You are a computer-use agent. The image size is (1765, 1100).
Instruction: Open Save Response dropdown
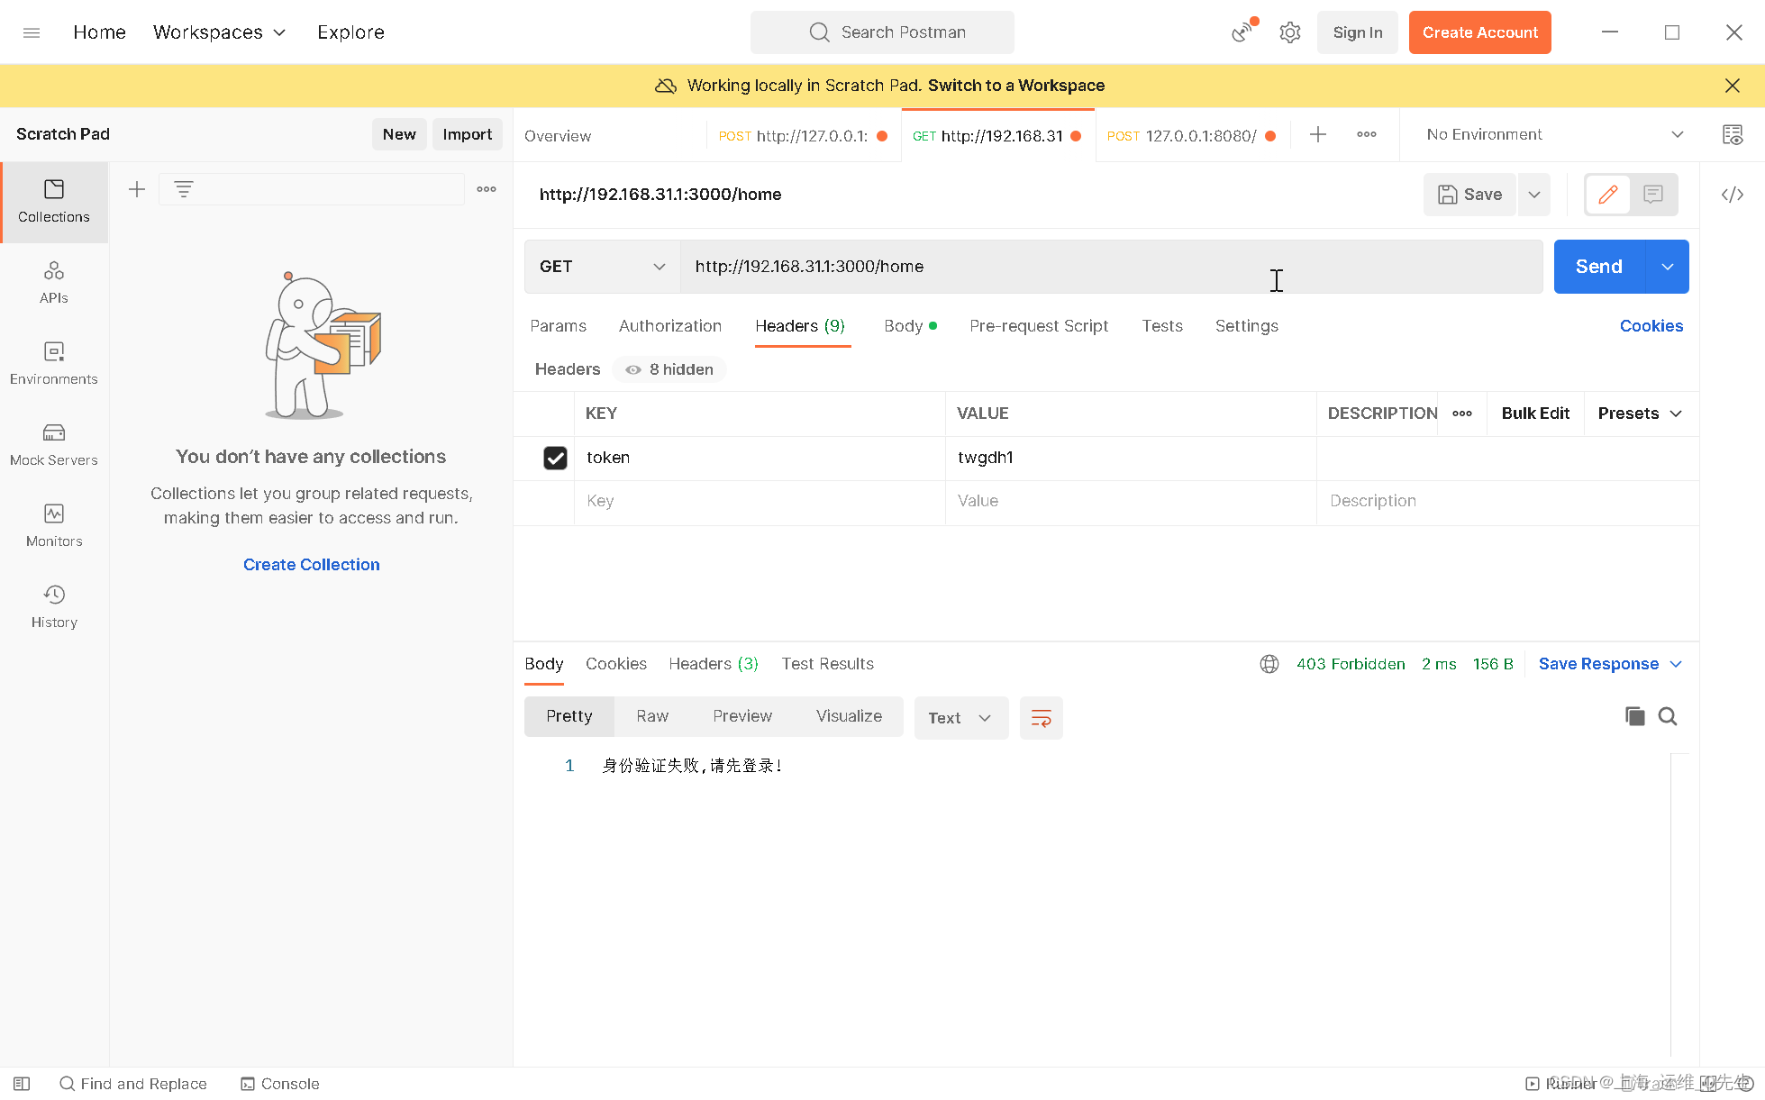(1610, 664)
